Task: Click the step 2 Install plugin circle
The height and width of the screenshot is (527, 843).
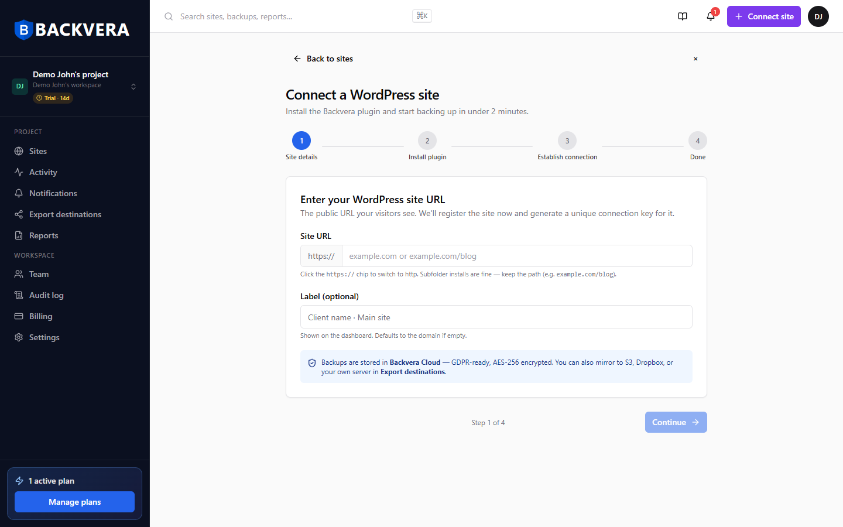Action: click(427, 141)
